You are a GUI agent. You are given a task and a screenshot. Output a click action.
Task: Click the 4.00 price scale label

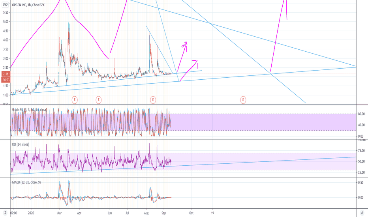click(6, 40)
